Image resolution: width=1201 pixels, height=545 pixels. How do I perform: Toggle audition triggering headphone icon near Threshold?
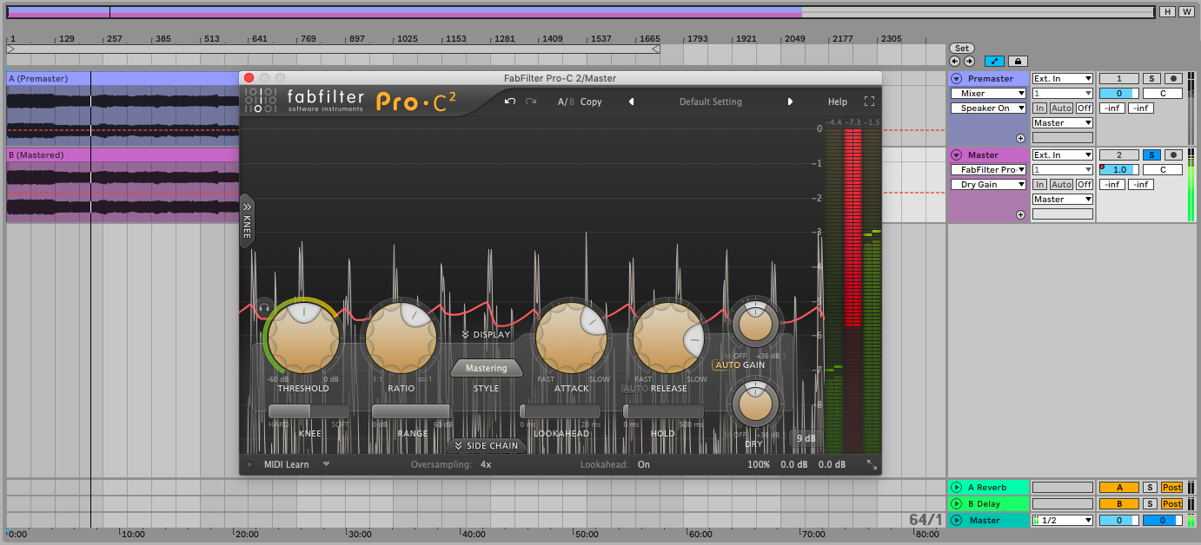click(x=264, y=306)
